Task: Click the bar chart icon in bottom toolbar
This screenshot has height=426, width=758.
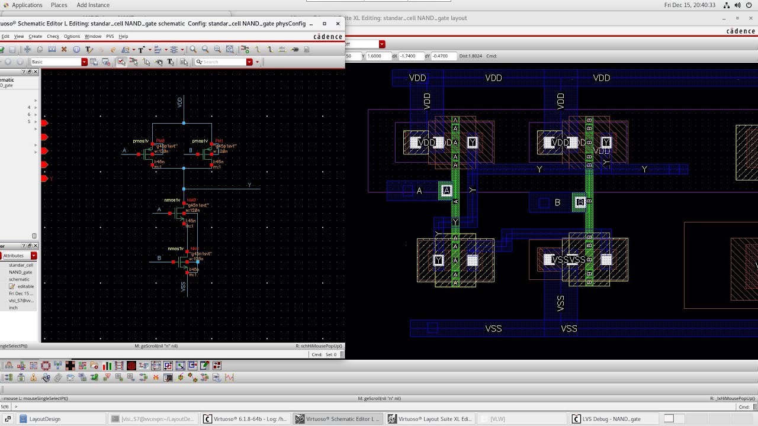Action: [x=107, y=365]
